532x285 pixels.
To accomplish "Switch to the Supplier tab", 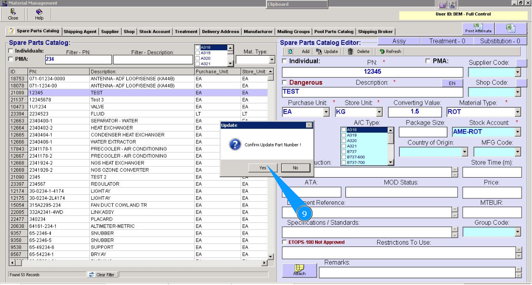I will coord(110,32).
